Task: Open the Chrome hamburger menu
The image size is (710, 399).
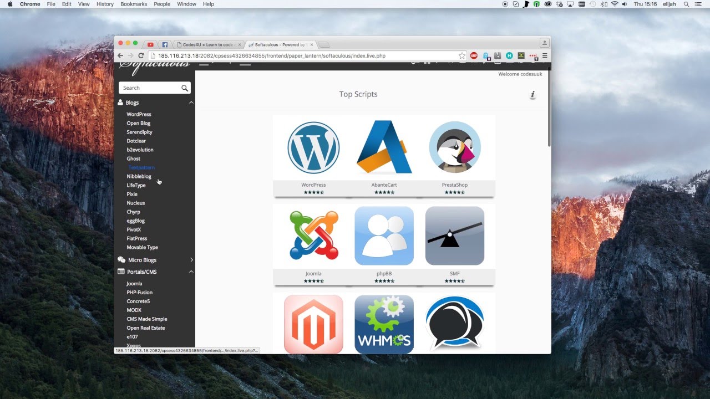Action: 545,56
